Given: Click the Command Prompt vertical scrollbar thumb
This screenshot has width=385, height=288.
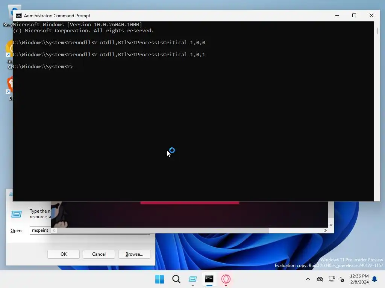Looking at the screenshot, I should tap(377, 31).
